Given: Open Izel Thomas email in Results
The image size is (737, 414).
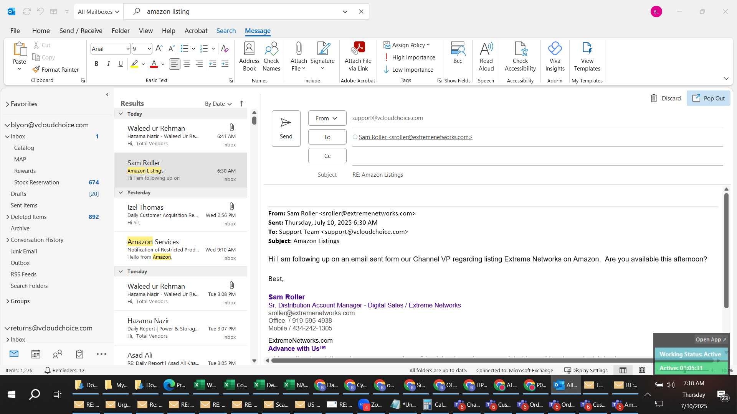Looking at the screenshot, I should click(181, 215).
